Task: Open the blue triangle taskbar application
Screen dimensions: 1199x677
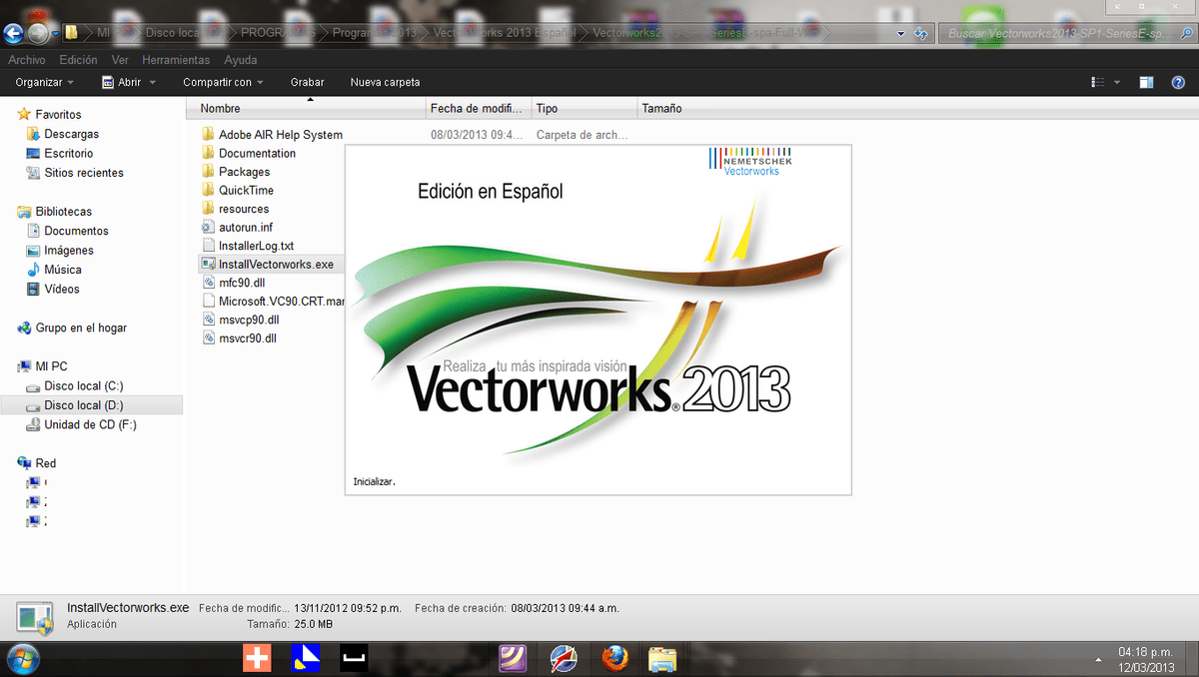Action: coord(305,658)
